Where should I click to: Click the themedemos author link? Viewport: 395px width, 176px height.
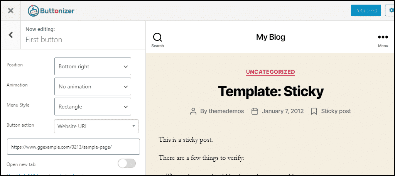pyautogui.click(x=222, y=111)
